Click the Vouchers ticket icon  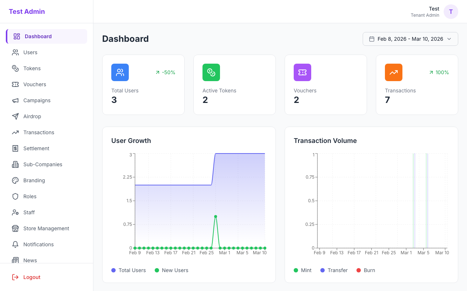15,84
